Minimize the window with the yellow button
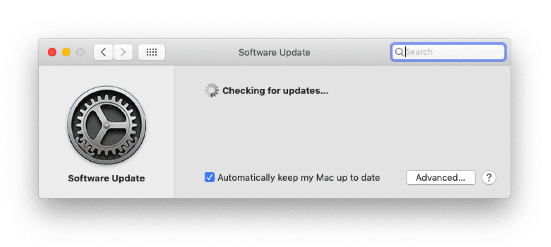 point(66,52)
